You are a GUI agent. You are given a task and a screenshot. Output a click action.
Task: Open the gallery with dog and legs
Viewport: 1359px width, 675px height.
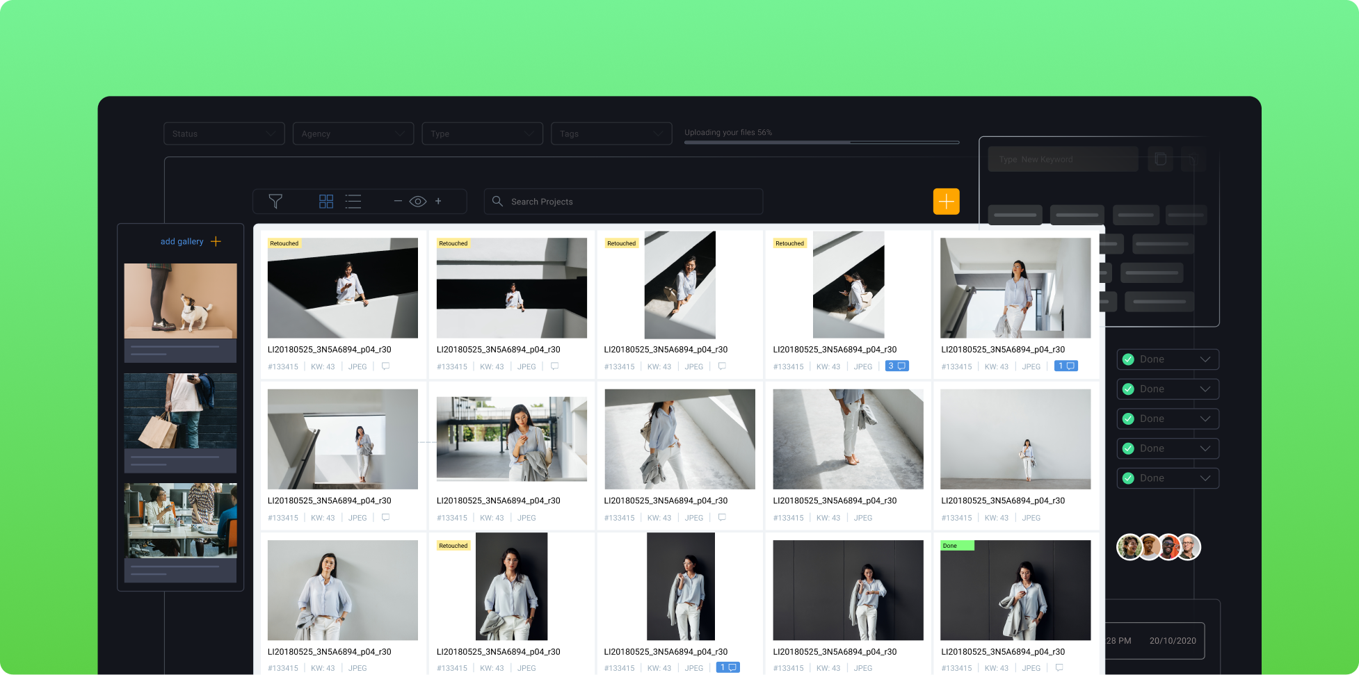pyautogui.click(x=180, y=313)
